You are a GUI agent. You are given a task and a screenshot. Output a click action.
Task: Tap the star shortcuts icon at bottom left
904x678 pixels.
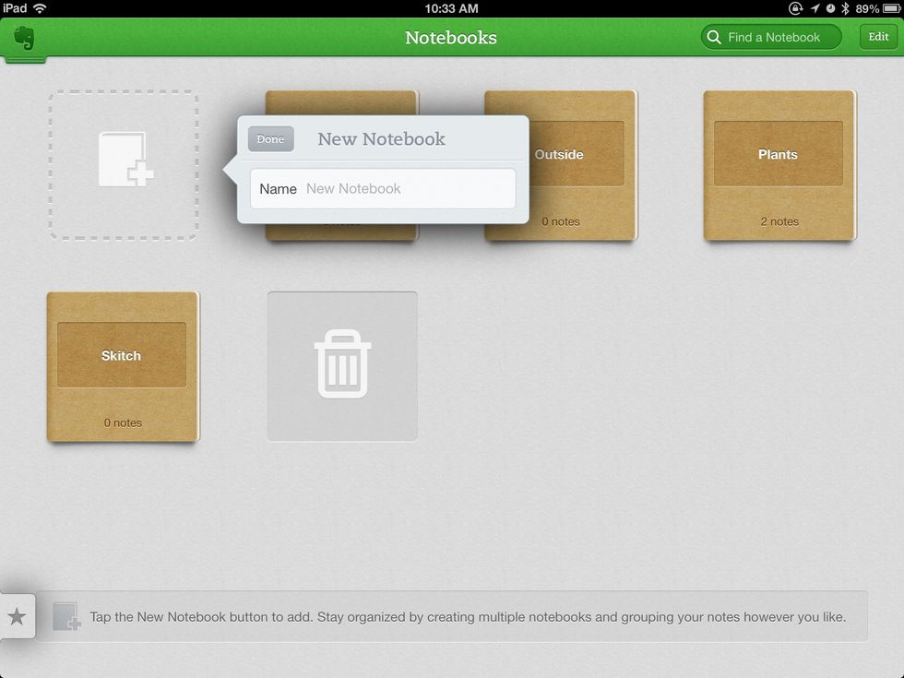point(18,616)
